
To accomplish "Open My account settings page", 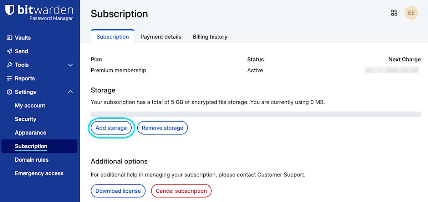I will 30,106.
